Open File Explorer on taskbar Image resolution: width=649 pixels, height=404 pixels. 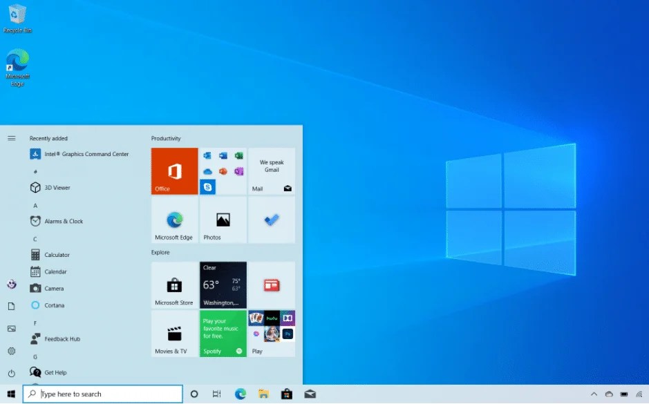pos(263,394)
